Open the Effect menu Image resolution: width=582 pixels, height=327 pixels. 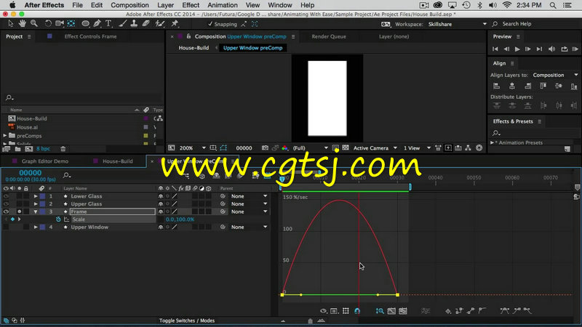coord(191,5)
